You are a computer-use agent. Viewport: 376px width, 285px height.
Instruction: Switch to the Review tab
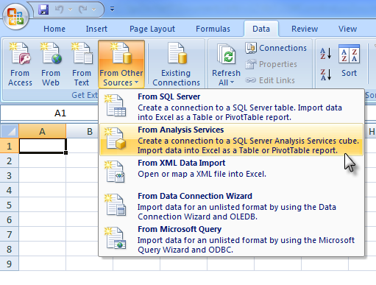click(305, 29)
